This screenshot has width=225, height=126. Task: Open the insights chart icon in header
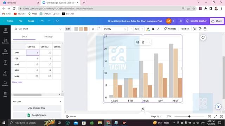pyautogui.click(x=181, y=21)
